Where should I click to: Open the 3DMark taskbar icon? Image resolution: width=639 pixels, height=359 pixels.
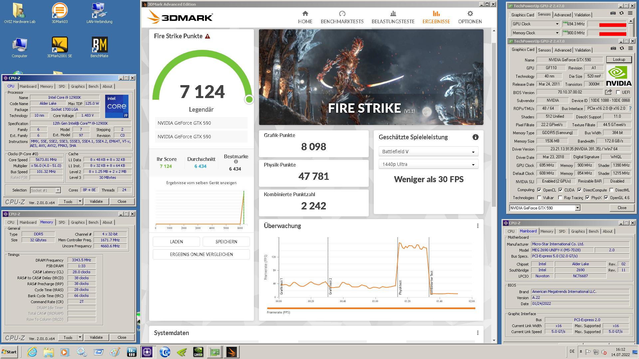pos(232,352)
